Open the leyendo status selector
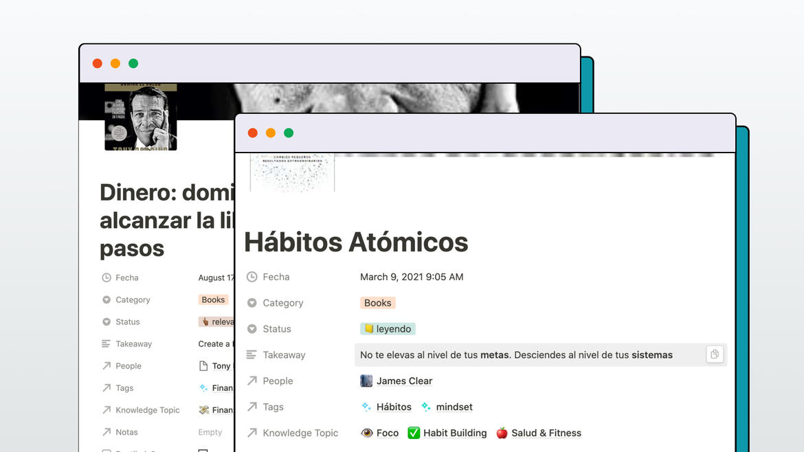804x452 pixels. point(388,328)
